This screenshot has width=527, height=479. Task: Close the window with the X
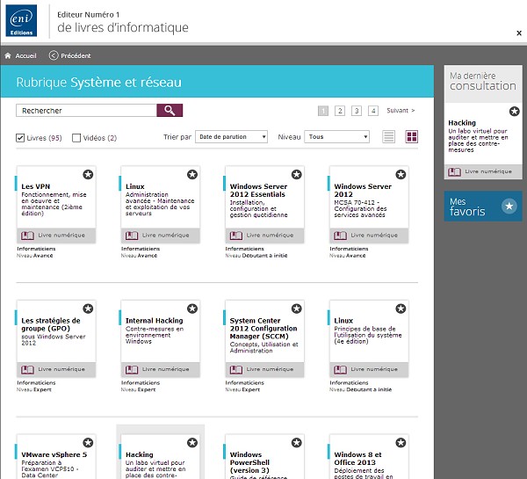519,33
